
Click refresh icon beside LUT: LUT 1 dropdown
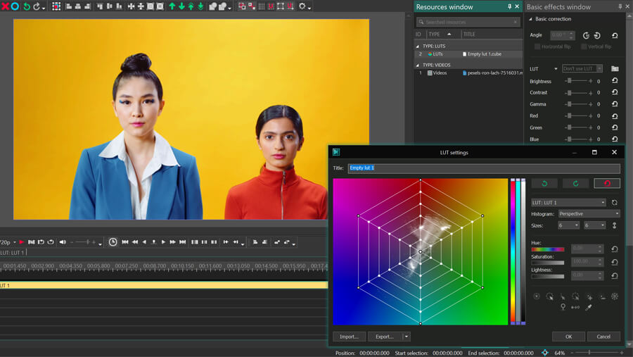[x=615, y=202]
